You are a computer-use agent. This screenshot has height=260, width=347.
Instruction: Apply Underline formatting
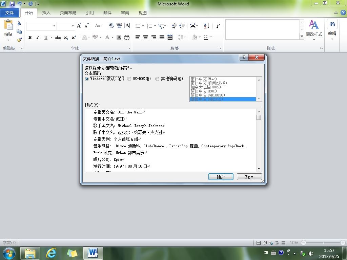pyautogui.click(x=46, y=38)
